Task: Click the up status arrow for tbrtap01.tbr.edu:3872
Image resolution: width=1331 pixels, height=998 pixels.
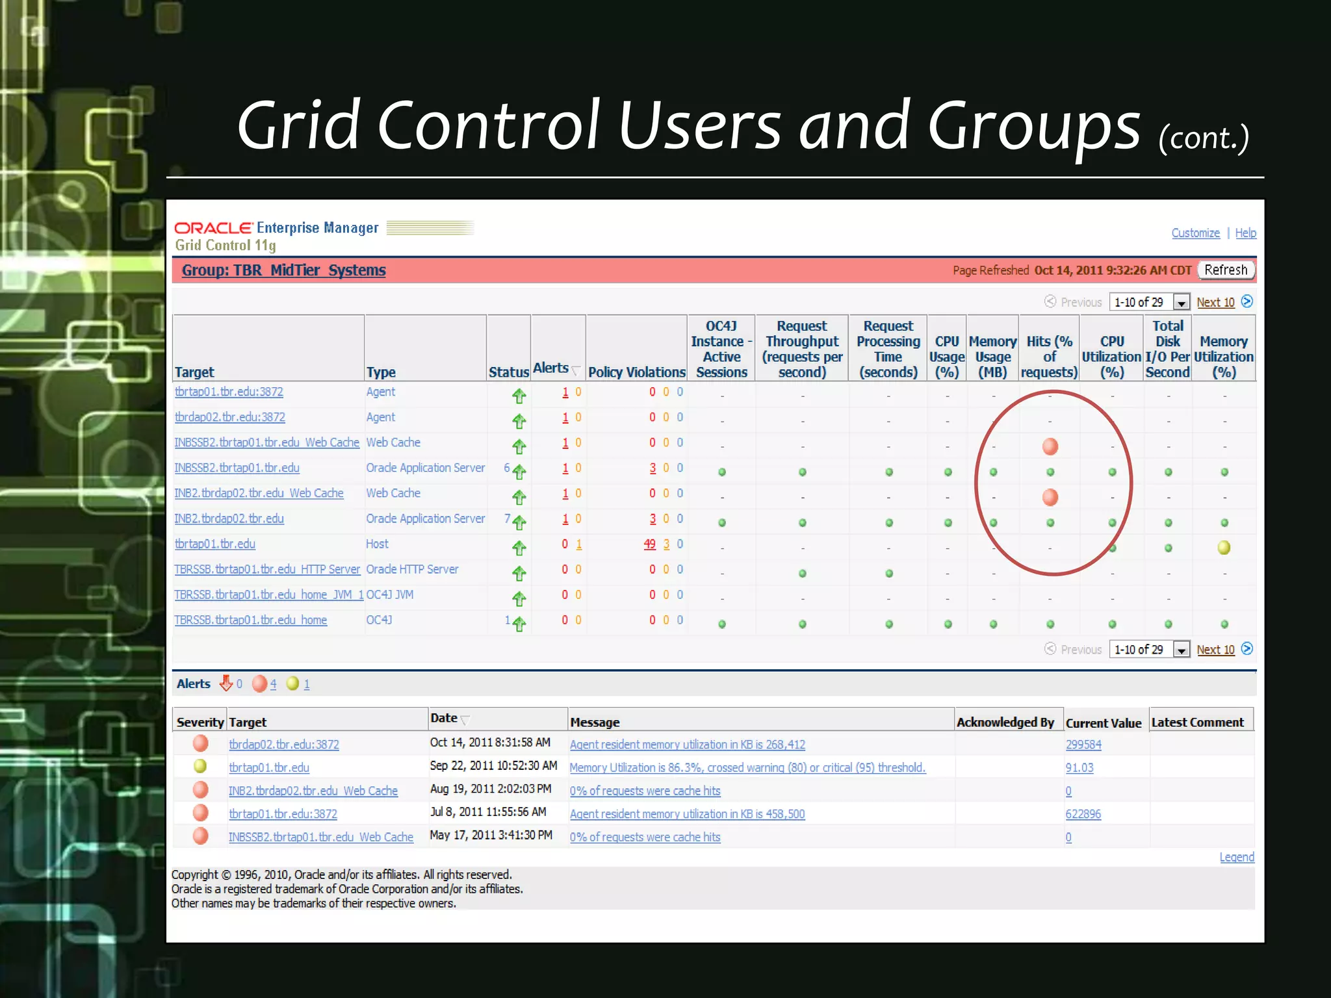Action: tap(519, 396)
